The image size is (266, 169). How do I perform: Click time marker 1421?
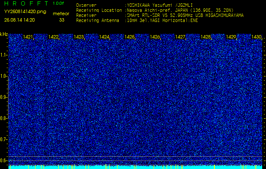(28, 37)
